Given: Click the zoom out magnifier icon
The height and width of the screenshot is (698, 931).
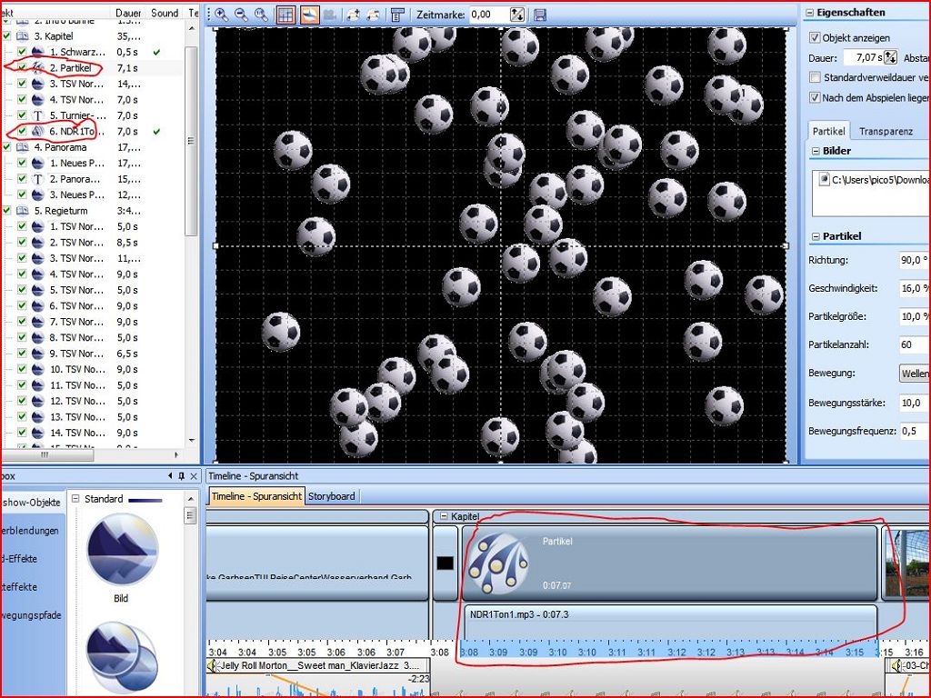Looking at the screenshot, I should 241,15.
